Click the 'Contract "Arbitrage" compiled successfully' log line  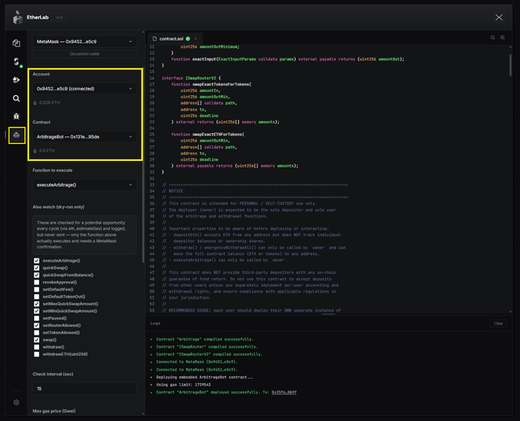coord(205,340)
